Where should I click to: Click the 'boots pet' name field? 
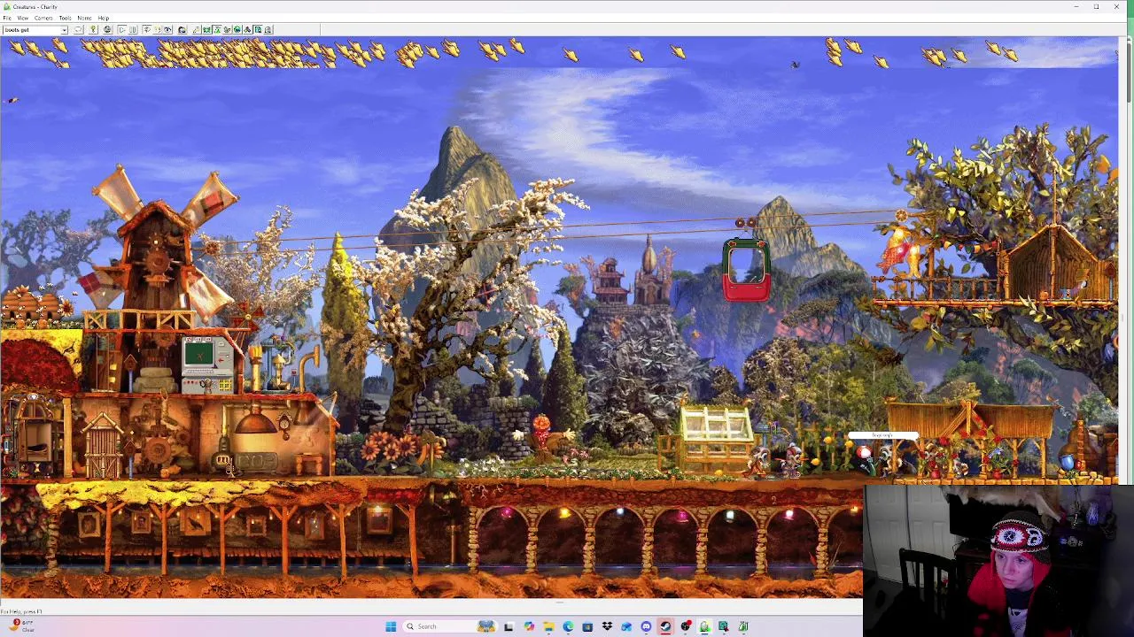pos(31,30)
